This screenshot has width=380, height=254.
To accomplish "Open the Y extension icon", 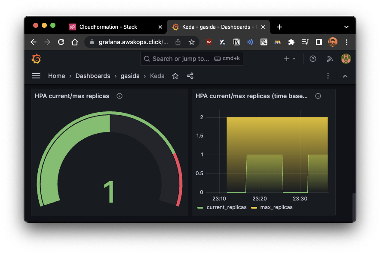I will point(223,42).
